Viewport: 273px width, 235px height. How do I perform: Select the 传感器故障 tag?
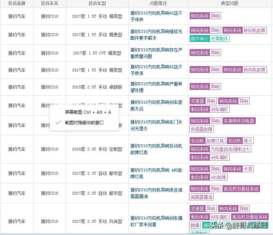click(202, 129)
